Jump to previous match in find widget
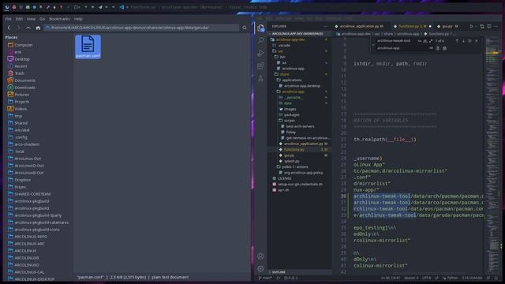Viewport: 505px width, 284px height. [x=457, y=41]
